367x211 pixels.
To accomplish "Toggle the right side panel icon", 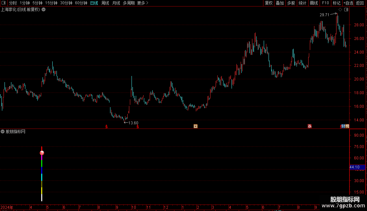I will click(346, 10).
